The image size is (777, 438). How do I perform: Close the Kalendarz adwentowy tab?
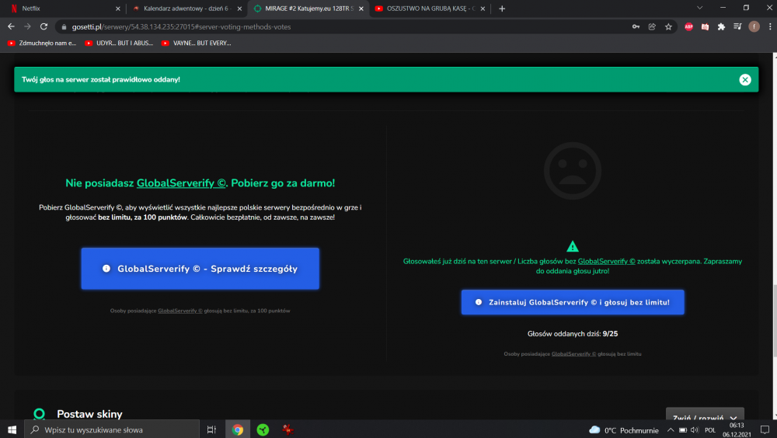click(239, 9)
